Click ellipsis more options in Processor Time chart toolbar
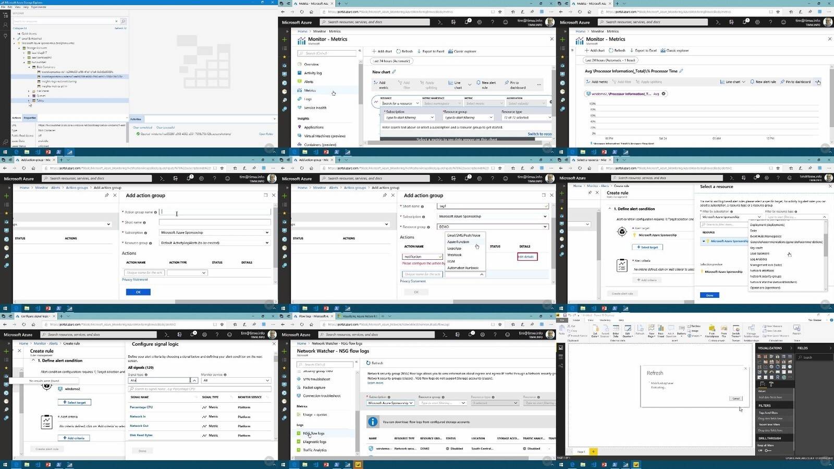Screen dimensions: 834x469 817,82
